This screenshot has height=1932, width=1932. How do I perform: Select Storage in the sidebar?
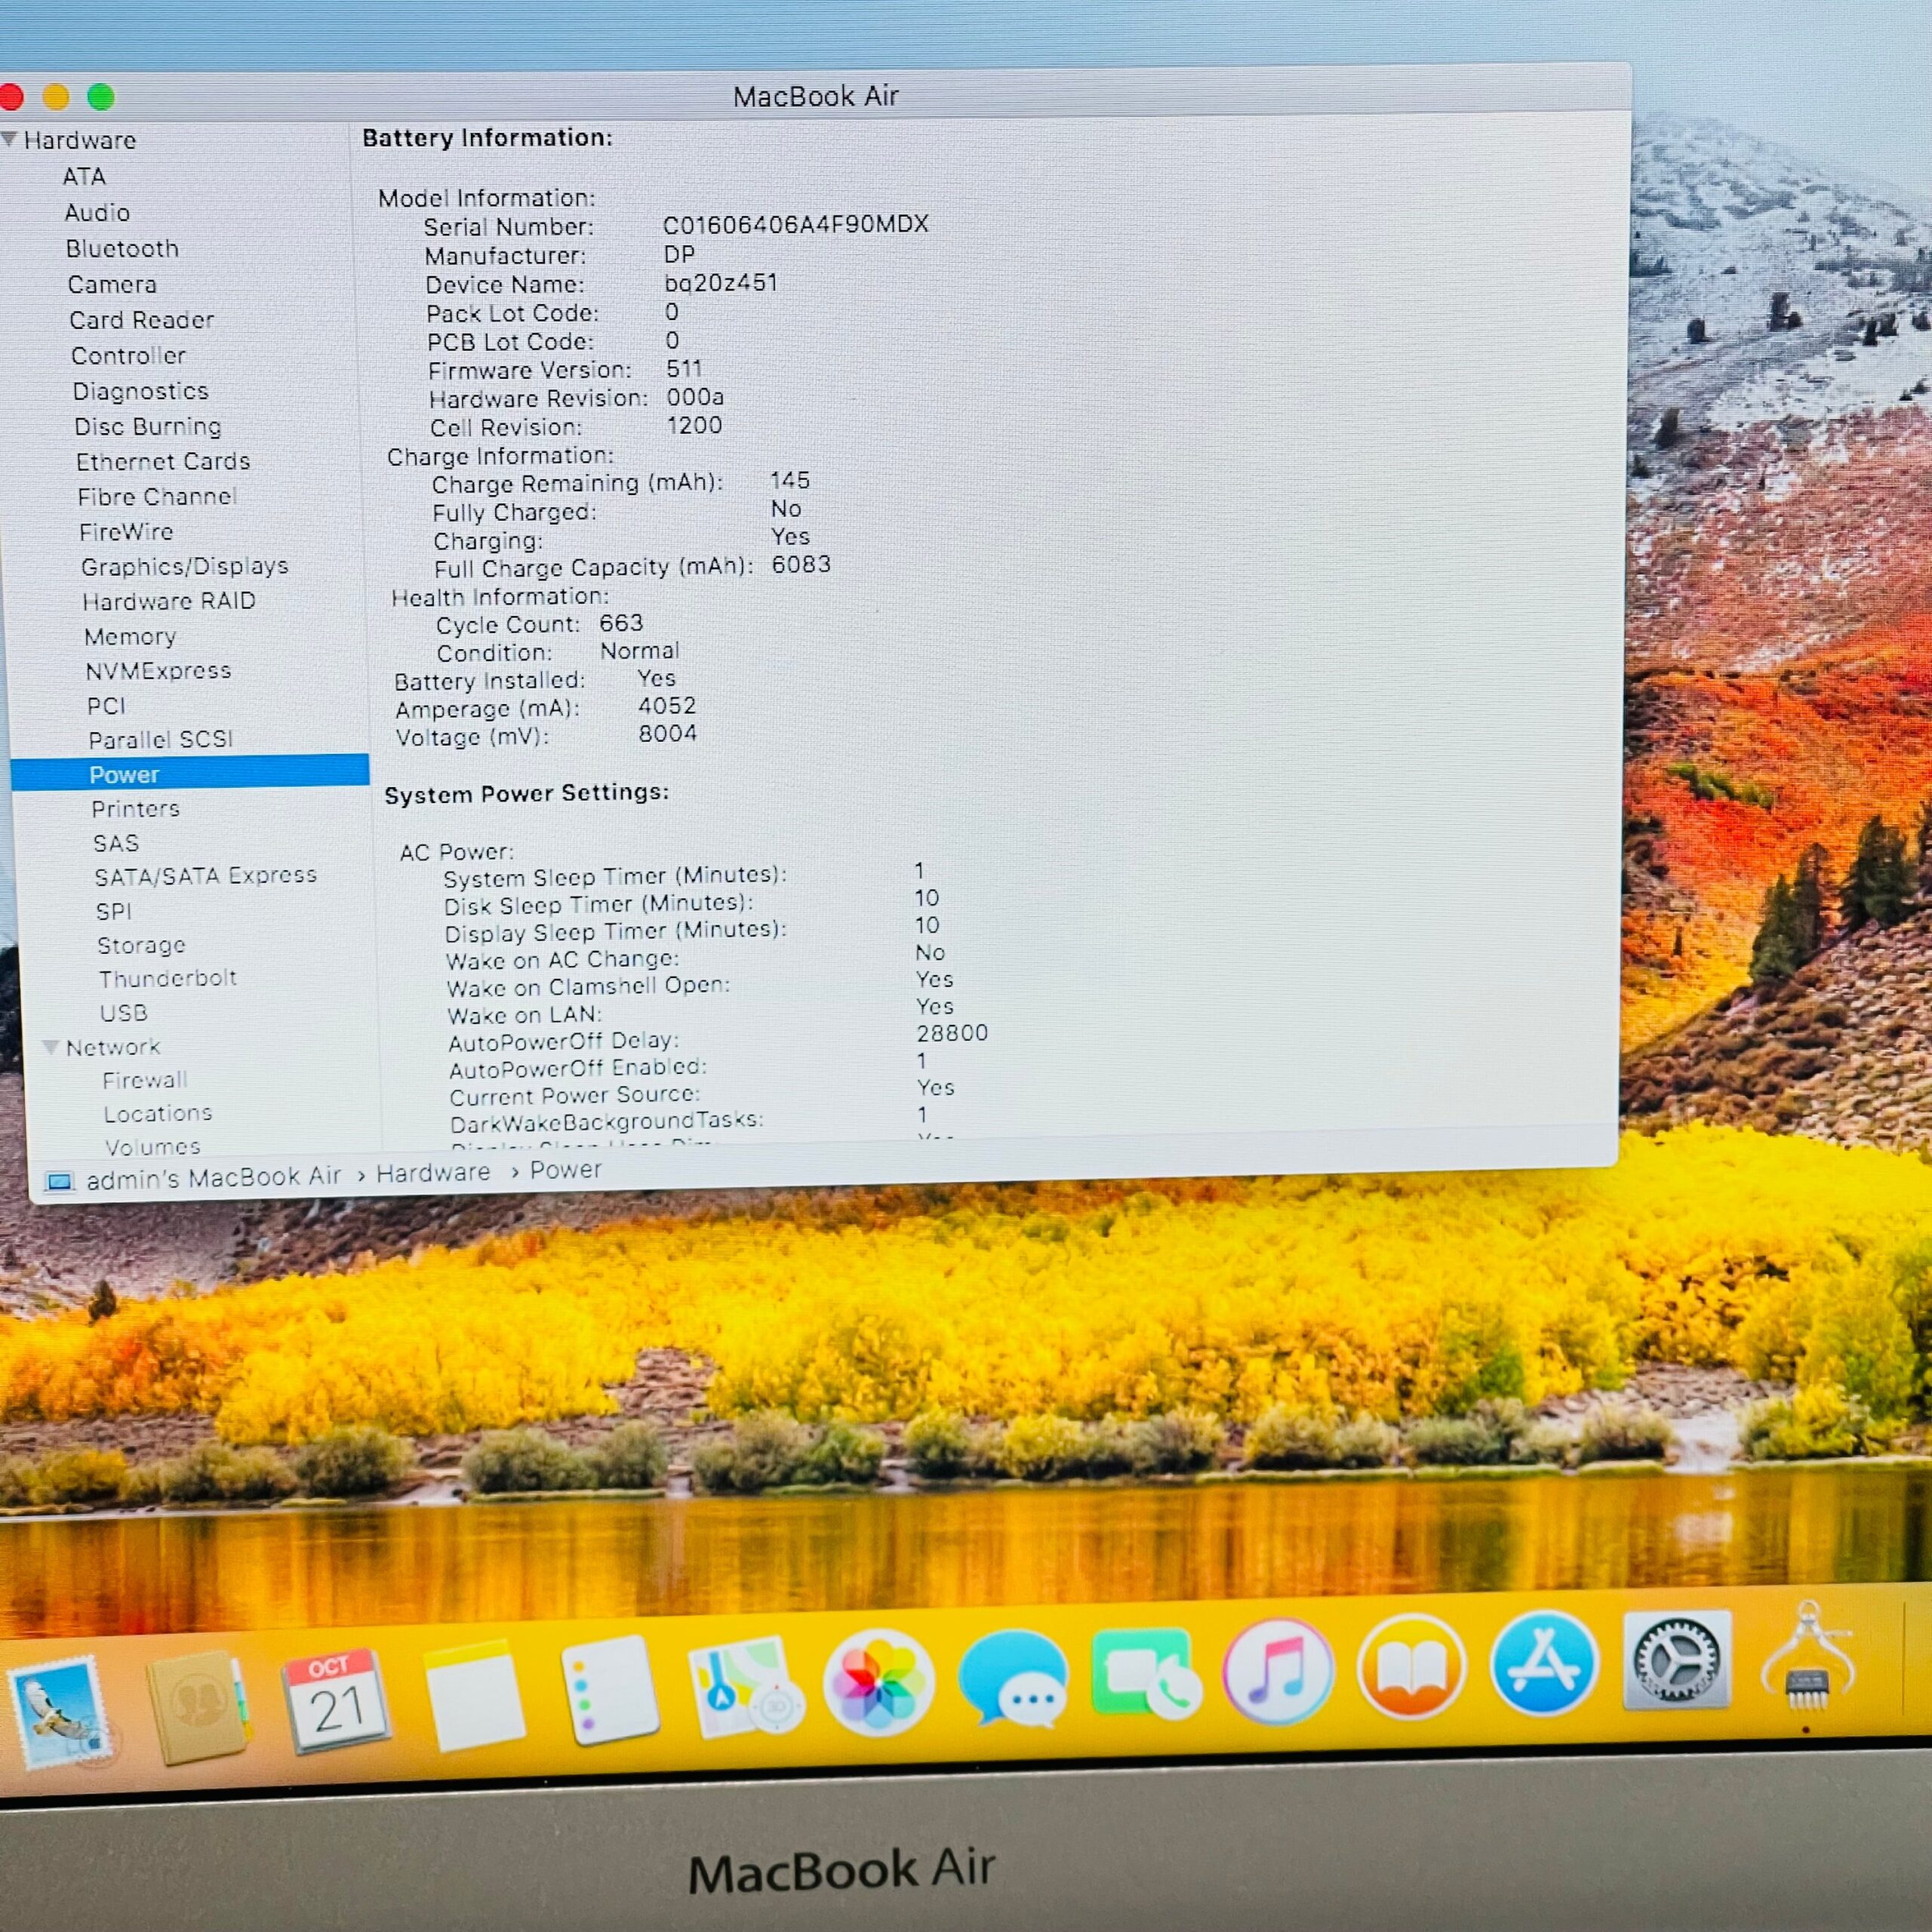click(141, 945)
